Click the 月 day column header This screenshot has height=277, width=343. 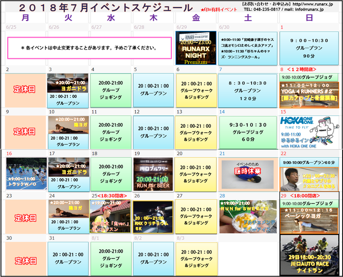pyautogui.click(x=25, y=18)
